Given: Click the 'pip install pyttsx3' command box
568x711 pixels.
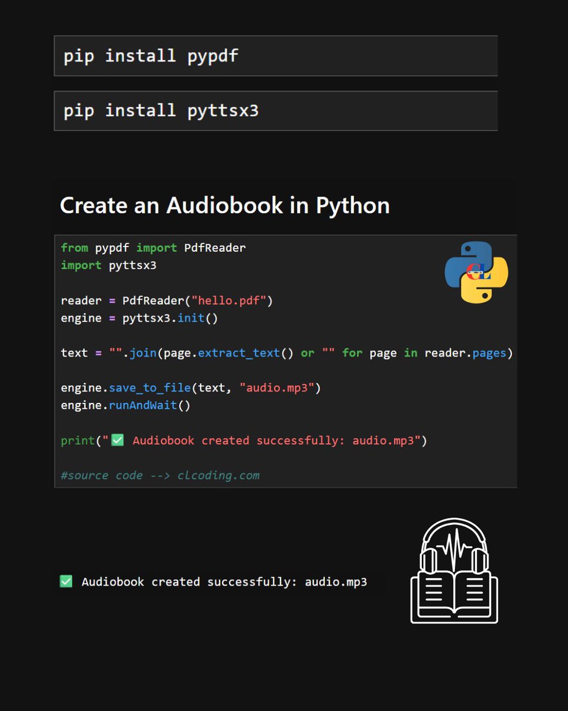Looking at the screenshot, I should pos(276,111).
